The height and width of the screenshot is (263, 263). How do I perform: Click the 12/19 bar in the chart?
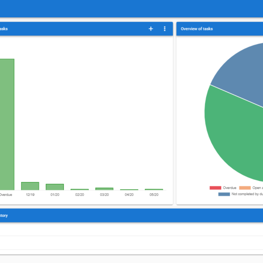tap(30, 186)
